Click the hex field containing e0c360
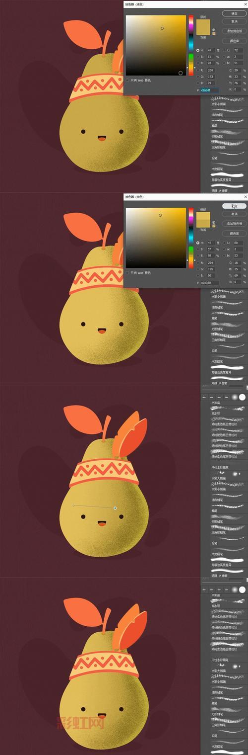 209,283
